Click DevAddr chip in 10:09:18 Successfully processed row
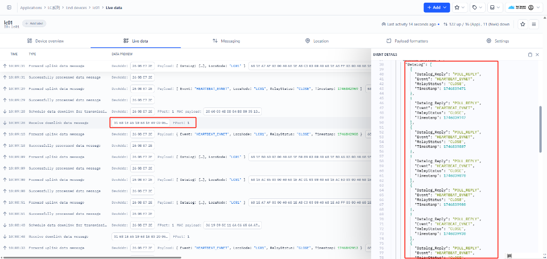Screen dimensions: 547x259 click(142, 146)
